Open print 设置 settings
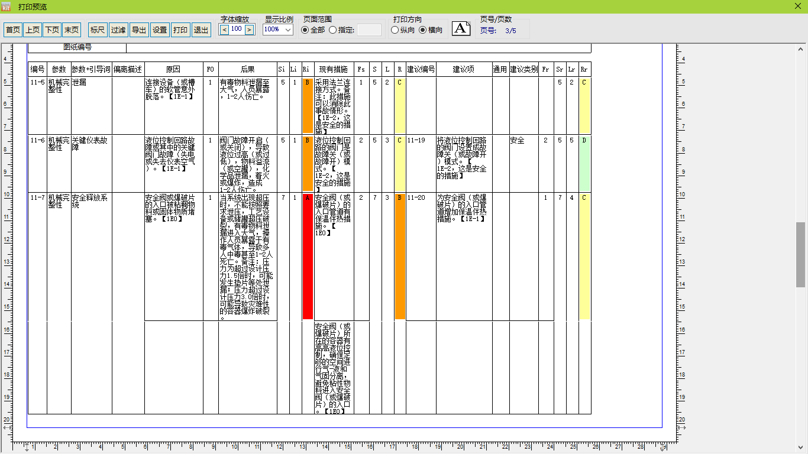Image resolution: width=808 pixels, height=454 pixels. point(160,30)
